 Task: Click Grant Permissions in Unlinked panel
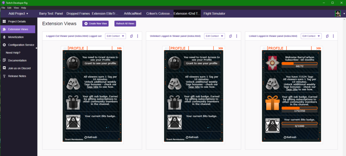[175, 139]
